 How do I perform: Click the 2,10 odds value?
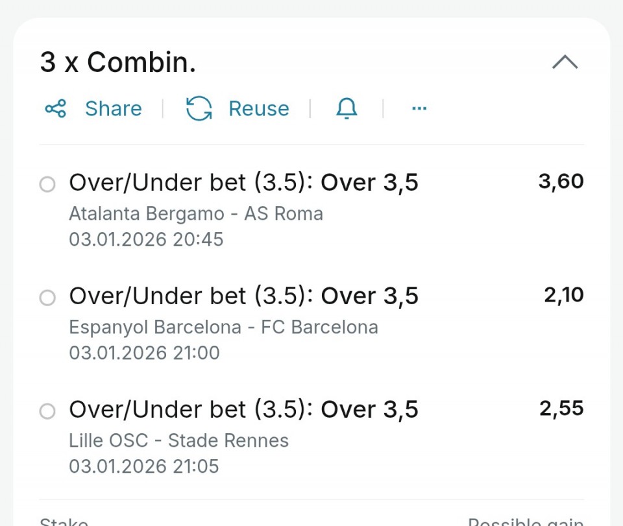click(x=563, y=295)
